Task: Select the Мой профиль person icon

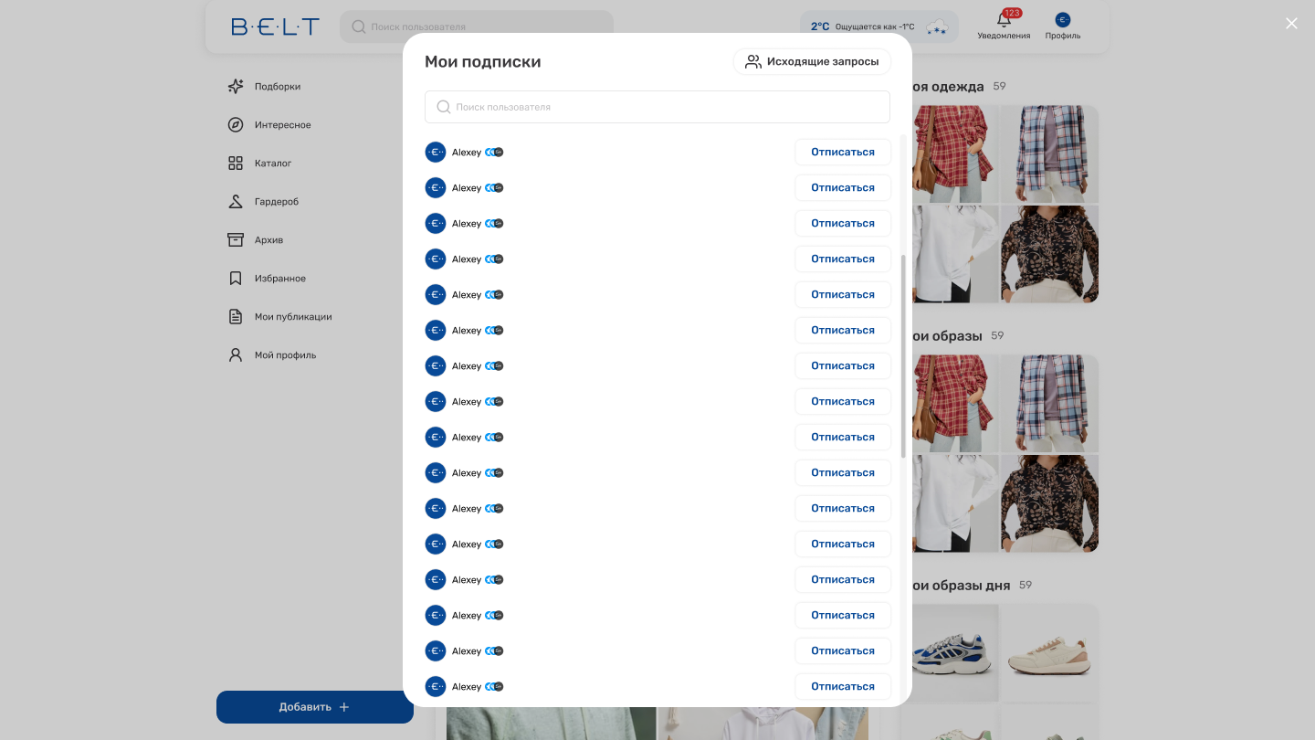Action: (x=235, y=354)
